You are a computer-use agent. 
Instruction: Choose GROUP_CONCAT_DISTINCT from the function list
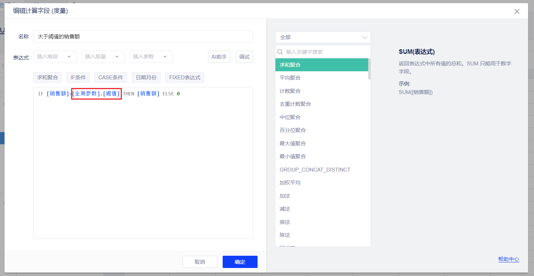(315, 170)
